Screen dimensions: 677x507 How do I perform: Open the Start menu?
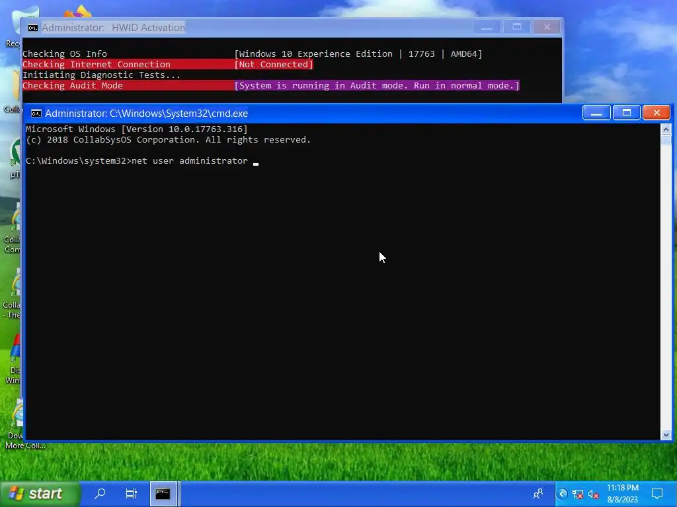click(40, 494)
